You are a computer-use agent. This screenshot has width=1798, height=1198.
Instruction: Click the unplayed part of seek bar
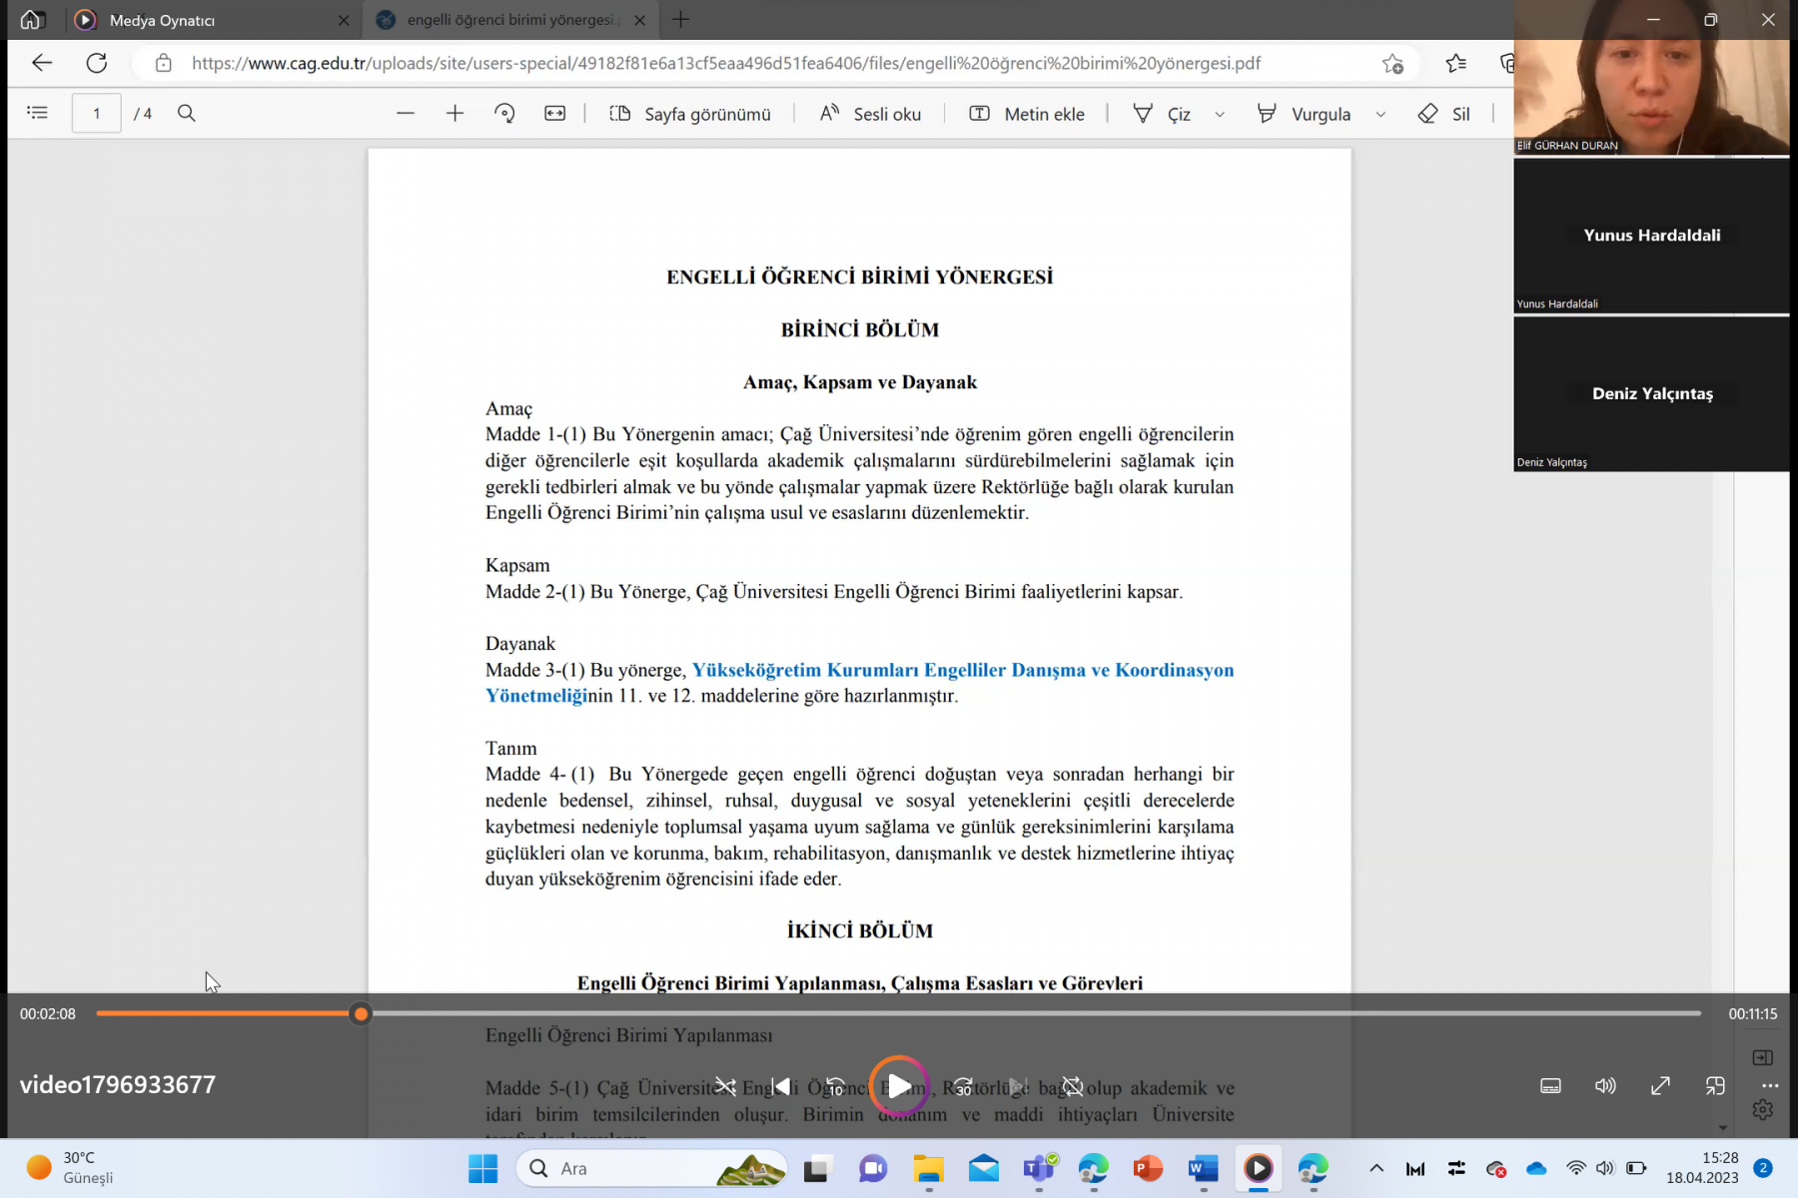(1035, 1013)
